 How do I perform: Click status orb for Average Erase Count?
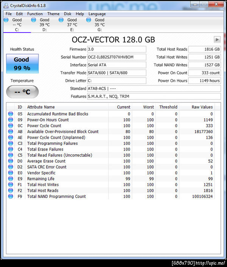coord(11,161)
